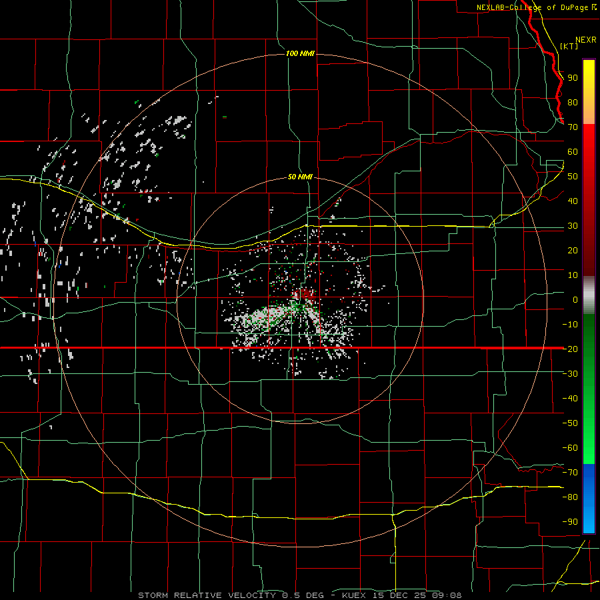Click the 70 value on velocity scale
Image resolution: width=600 pixels, height=600 pixels.
[573, 127]
